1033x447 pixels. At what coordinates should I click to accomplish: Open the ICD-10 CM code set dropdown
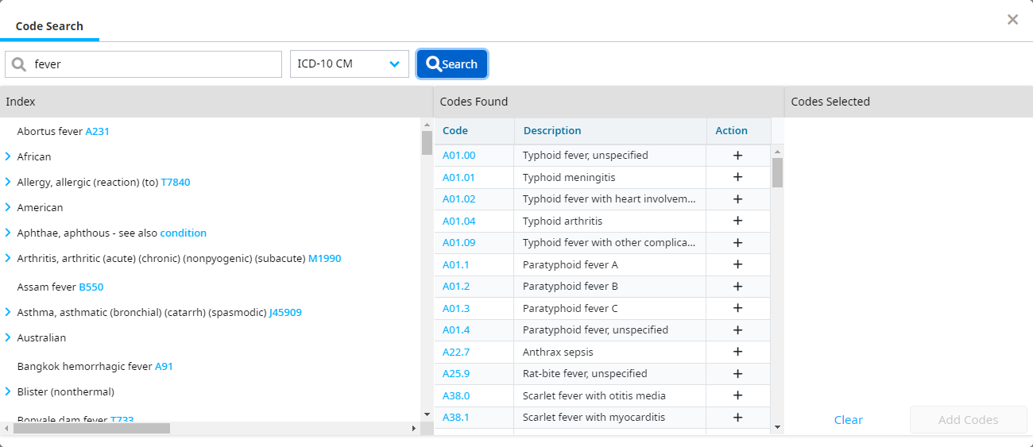350,64
